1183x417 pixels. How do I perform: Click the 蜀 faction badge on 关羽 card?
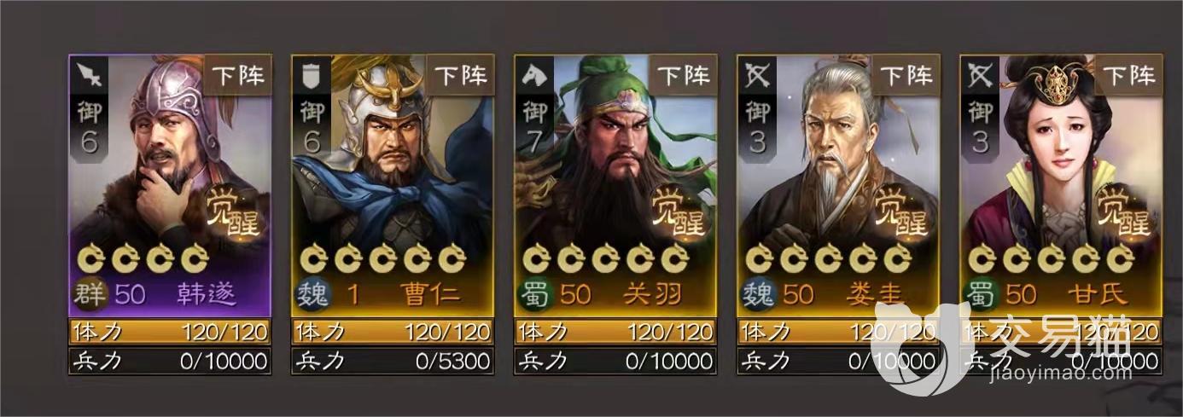coord(535,294)
